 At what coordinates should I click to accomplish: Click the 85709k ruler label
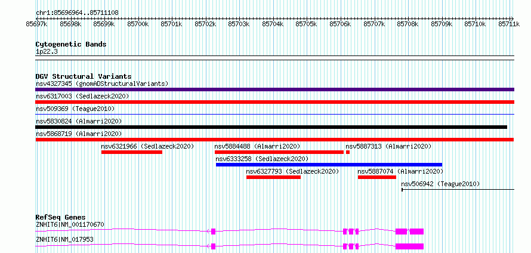point(442,24)
